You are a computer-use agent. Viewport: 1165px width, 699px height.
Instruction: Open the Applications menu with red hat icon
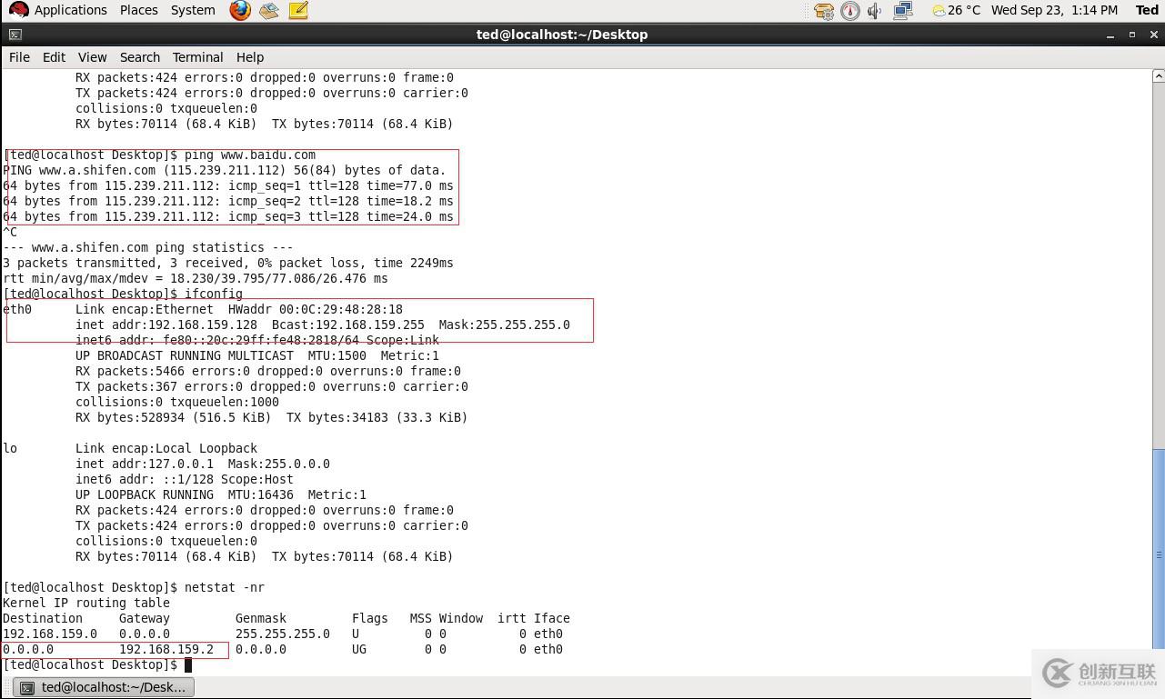(57, 10)
